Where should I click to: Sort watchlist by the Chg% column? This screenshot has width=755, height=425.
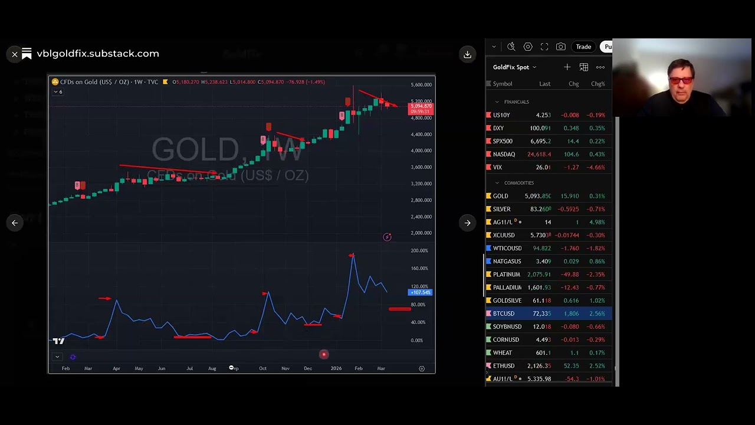(x=598, y=84)
